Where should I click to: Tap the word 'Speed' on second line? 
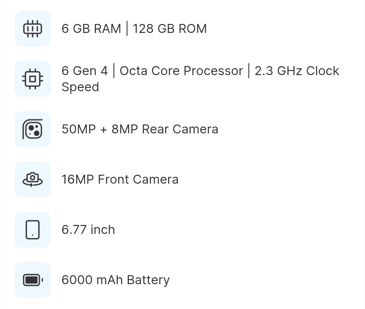point(80,87)
